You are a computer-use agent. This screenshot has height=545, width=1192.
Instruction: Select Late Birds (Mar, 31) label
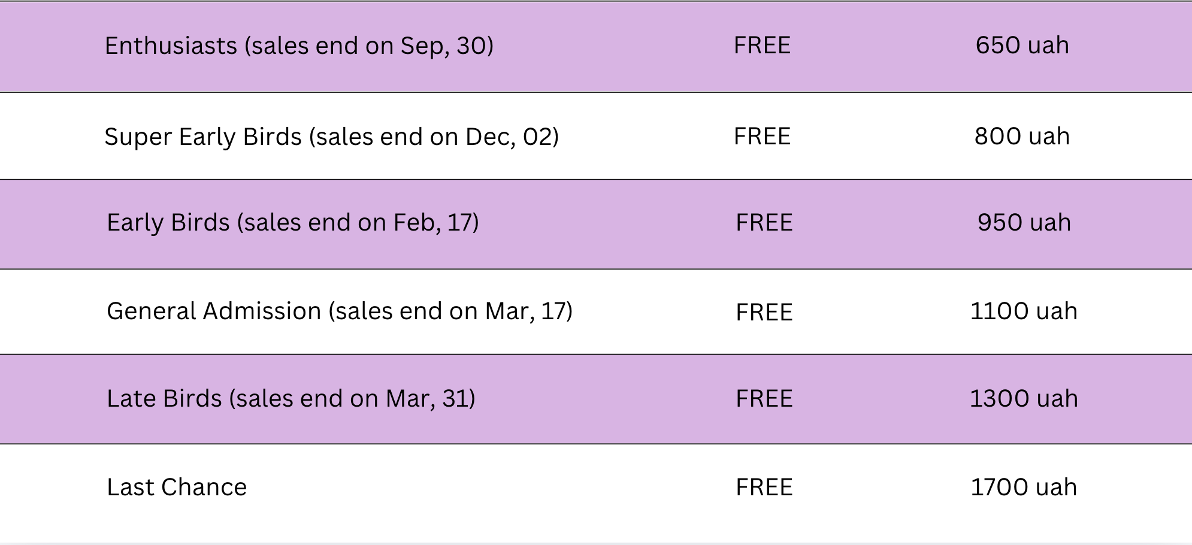point(291,399)
